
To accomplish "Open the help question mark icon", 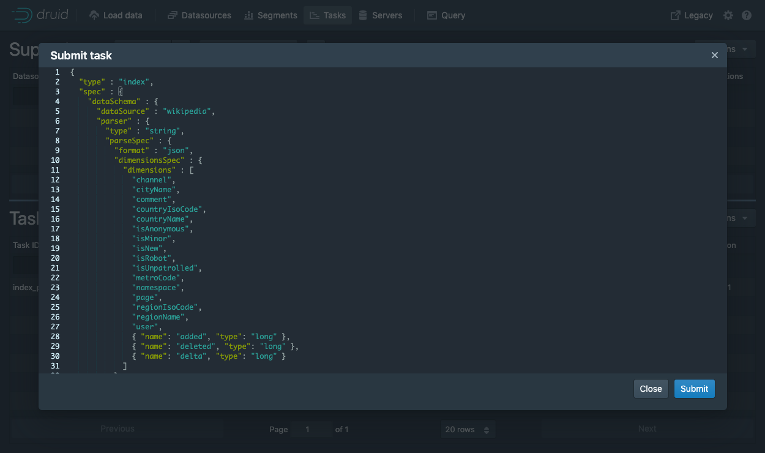I will [x=747, y=15].
